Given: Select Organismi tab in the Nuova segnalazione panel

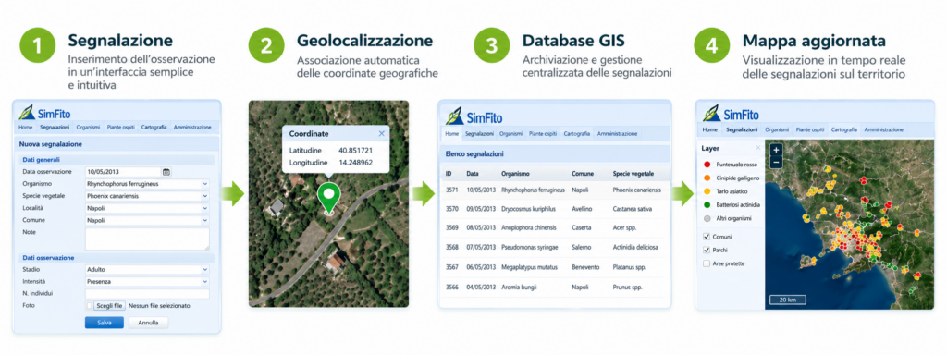Looking at the screenshot, I should [x=88, y=128].
